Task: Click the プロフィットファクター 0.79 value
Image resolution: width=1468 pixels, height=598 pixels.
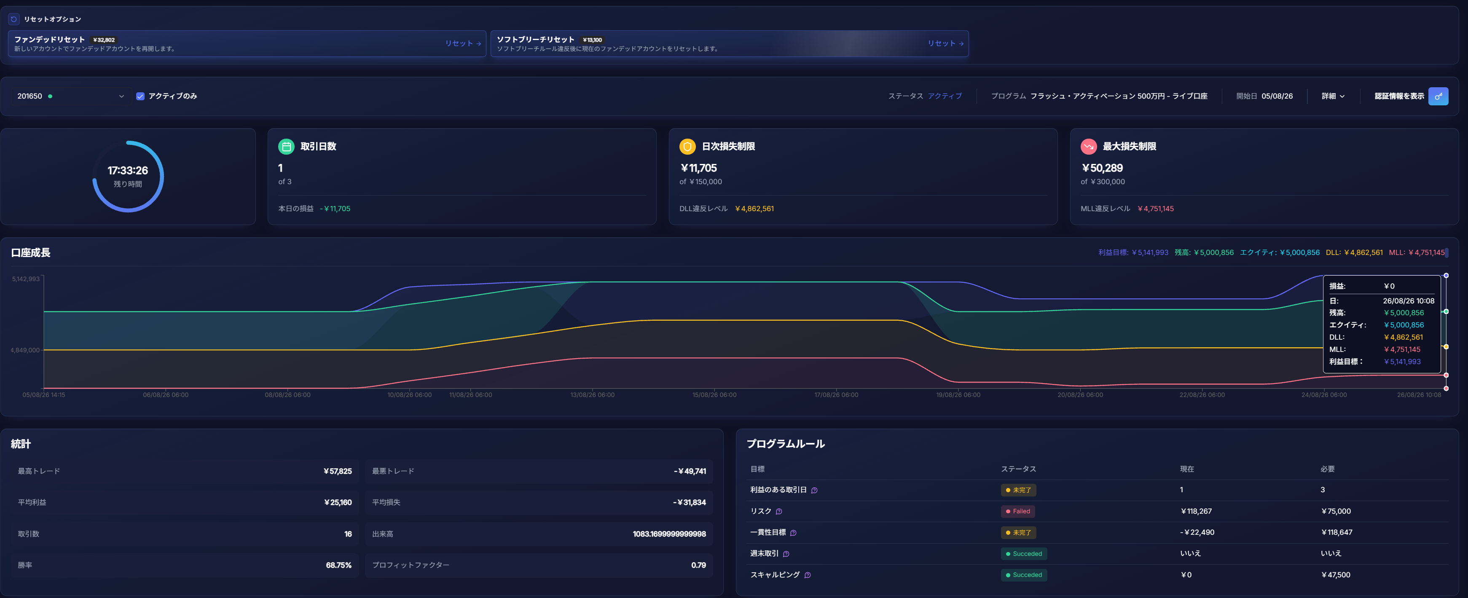Action: (699, 565)
